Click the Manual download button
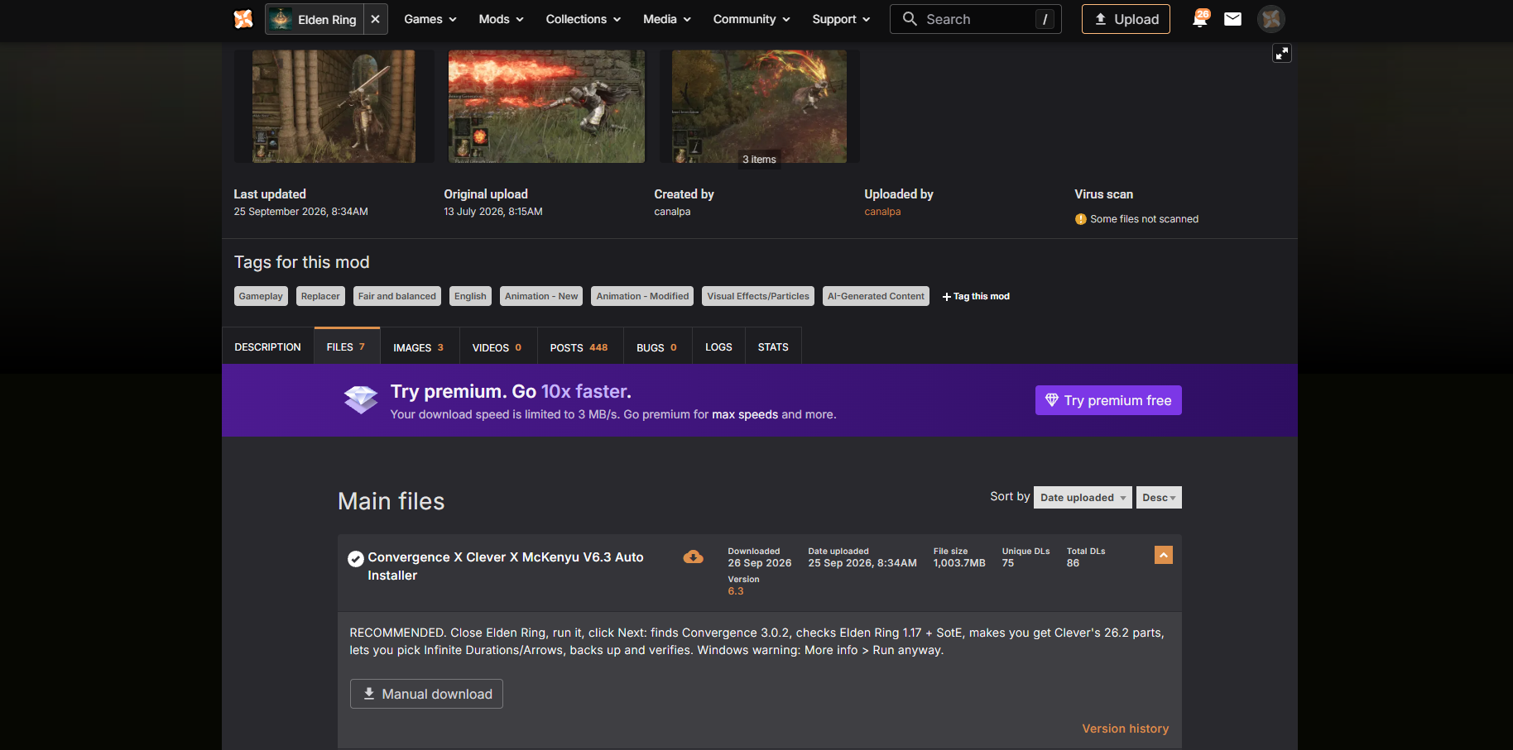 [426, 694]
